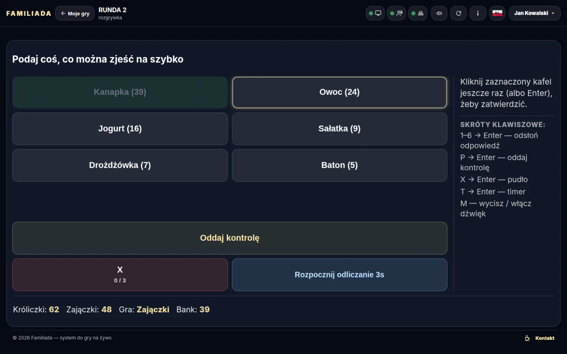This screenshot has height=354, width=567.
Task: Mute sound with the speaker icon
Action: (439, 13)
